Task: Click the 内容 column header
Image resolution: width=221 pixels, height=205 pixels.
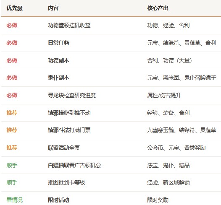Action: click(53, 8)
